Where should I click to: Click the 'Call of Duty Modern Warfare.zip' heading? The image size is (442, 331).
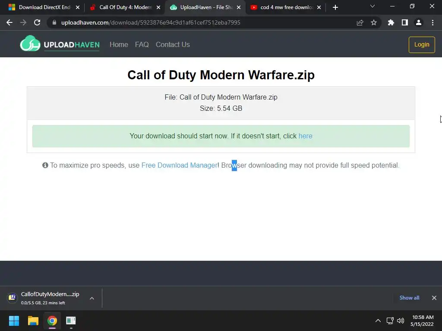pyautogui.click(x=221, y=75)
